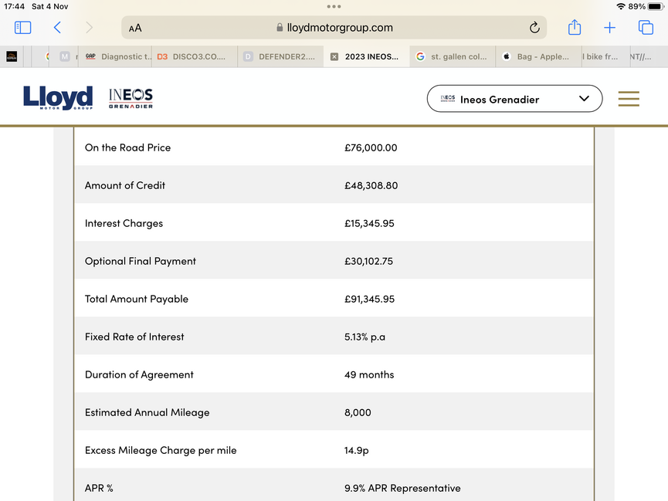Select the 49 months duration value
This screenshot has height=501, width=668.
click(369, 375)
